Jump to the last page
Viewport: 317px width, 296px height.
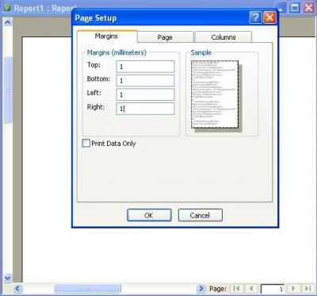307,288
